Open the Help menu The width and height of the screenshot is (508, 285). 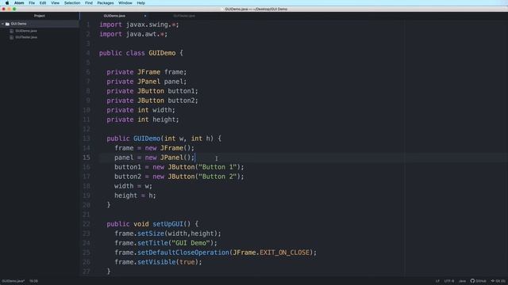pos(141,3)
